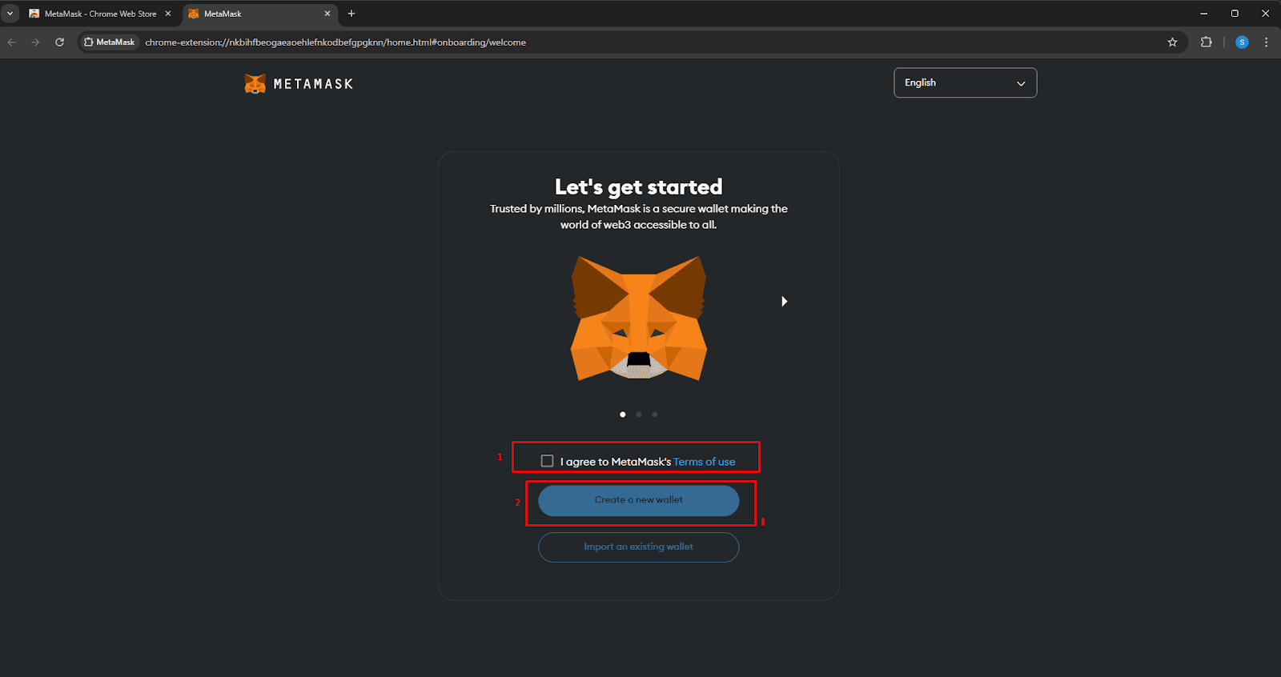Advance carousel with the right arrow
1281x677 pixels.
pyautogui.click(x=784, y=301)
